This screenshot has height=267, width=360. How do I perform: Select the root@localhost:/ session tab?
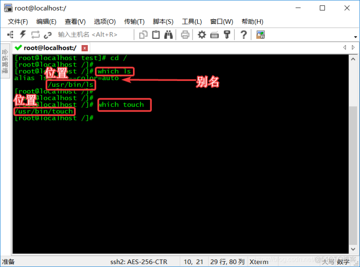[50, 48]
